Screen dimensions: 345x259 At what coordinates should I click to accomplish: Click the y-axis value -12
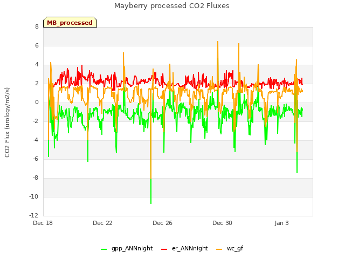(x=34, y=215)
